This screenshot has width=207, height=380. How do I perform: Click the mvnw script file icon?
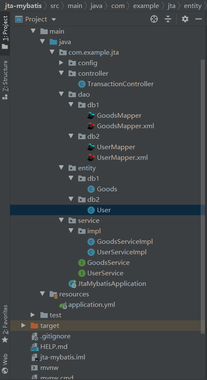click(34, 368)
